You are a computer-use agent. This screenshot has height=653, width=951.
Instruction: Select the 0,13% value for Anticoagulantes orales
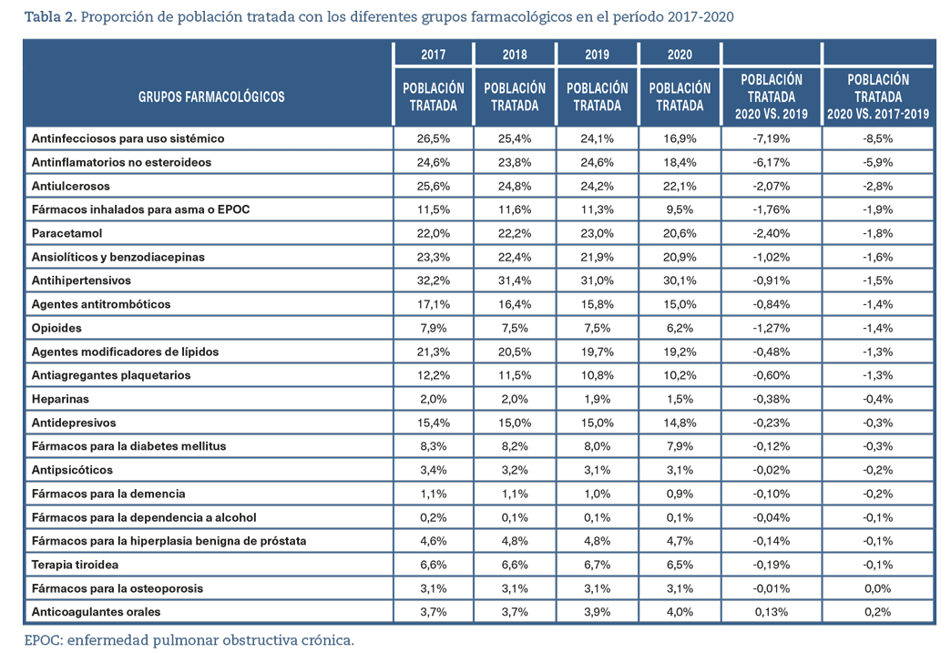772,612
